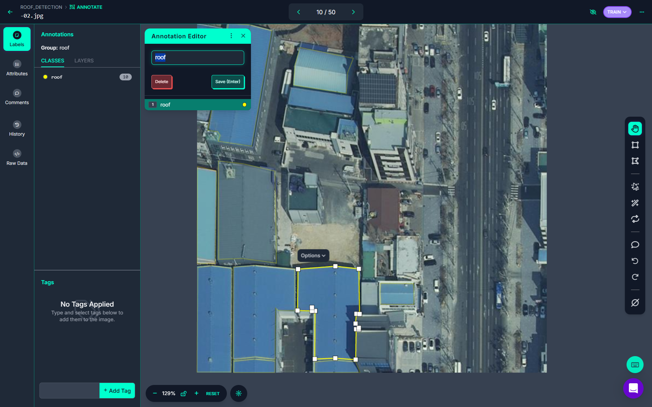Click the redo arrow icon

click(635, 277)
